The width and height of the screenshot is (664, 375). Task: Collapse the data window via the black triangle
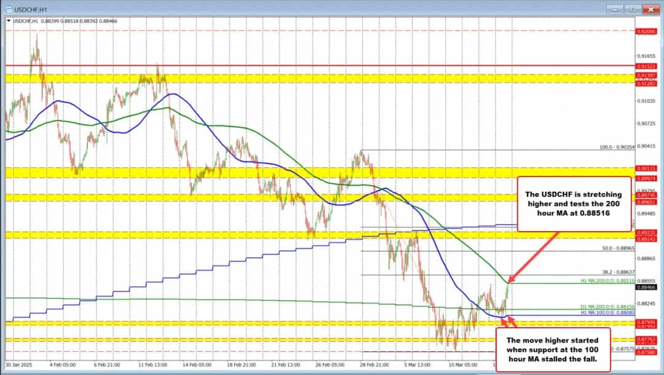[8, 20]
